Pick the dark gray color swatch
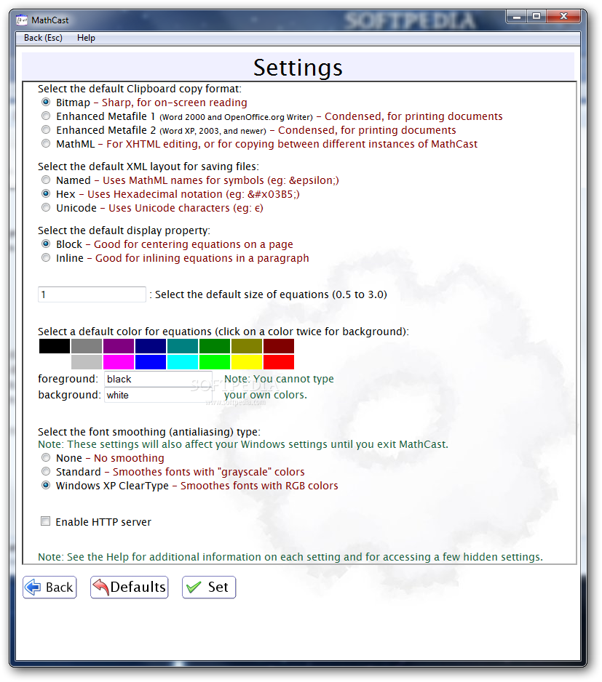 point(86,346)
